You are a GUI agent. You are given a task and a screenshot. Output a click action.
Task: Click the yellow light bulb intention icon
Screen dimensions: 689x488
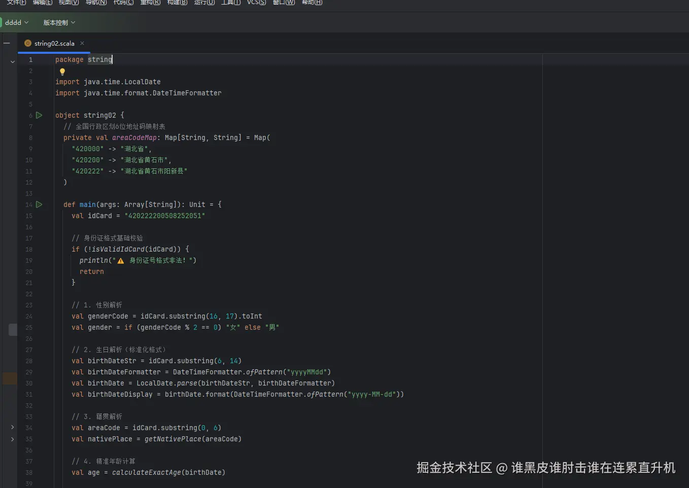(x=62, y=72)
